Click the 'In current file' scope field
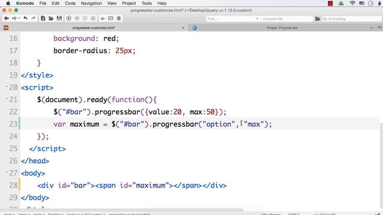 [x=287, y=19]
